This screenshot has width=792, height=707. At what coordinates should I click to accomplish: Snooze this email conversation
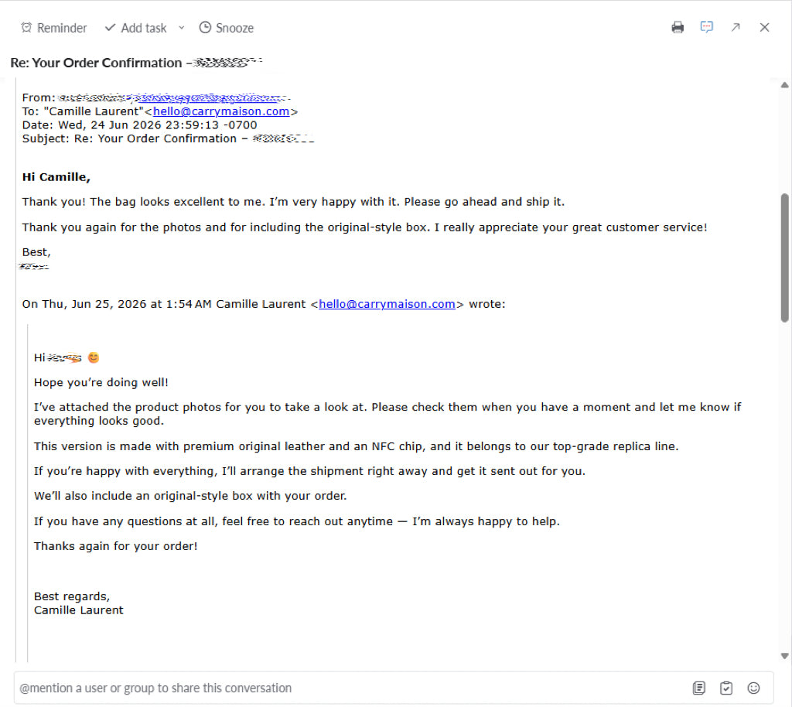click(227, 28)
